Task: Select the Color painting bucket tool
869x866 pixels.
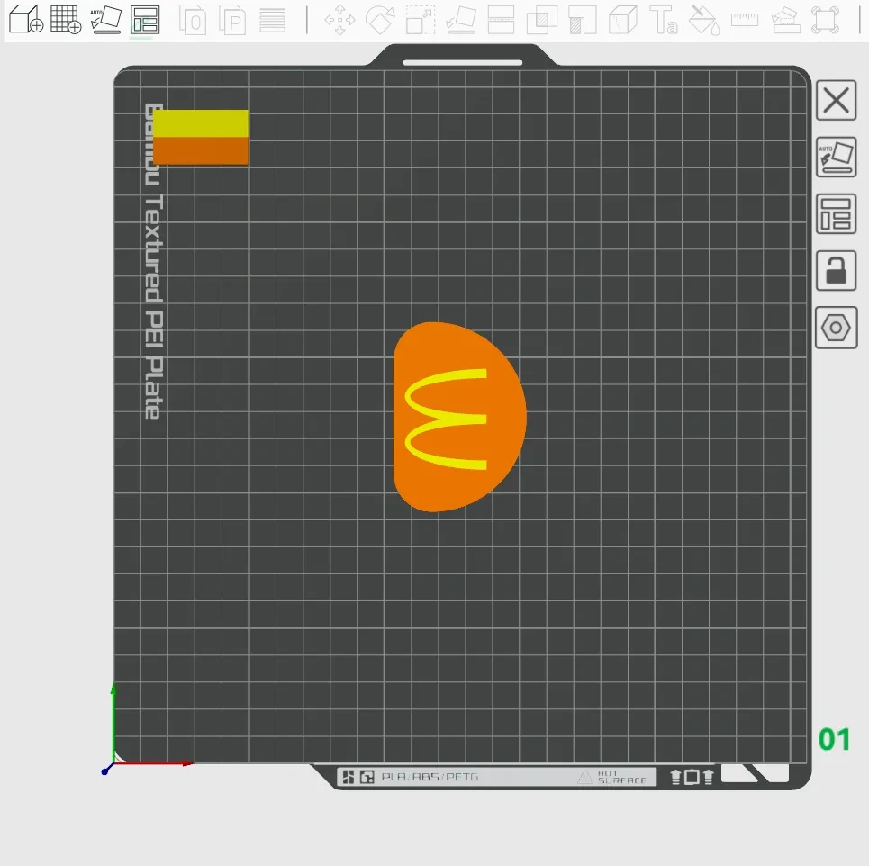Action: tap(704, 20)
